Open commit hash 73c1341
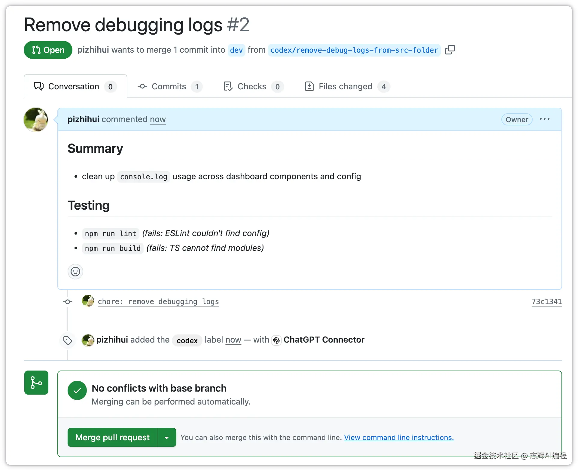 click(x=546, y=301)
